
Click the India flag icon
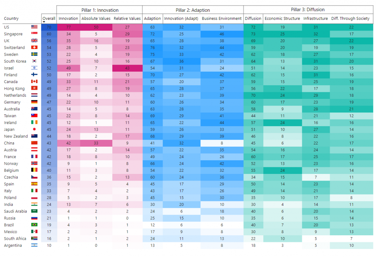click(x=35, y=204)
